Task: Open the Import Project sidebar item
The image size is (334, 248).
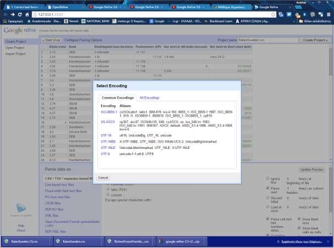Action: 15,54
